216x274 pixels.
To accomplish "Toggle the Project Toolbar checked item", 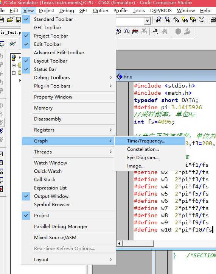I will [x=68, y=36].
